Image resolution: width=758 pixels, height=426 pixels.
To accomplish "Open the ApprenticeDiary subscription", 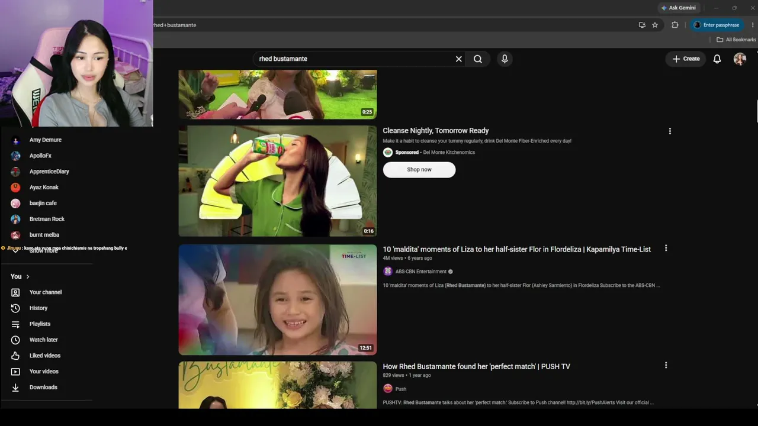I will pos(49,172).
